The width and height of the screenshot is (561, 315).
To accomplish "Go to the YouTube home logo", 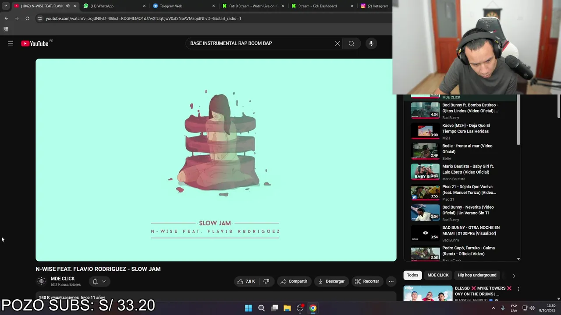I will click(x=35, y=43).
